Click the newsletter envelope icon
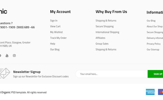The image size is (163, 100). coord(5,73)
